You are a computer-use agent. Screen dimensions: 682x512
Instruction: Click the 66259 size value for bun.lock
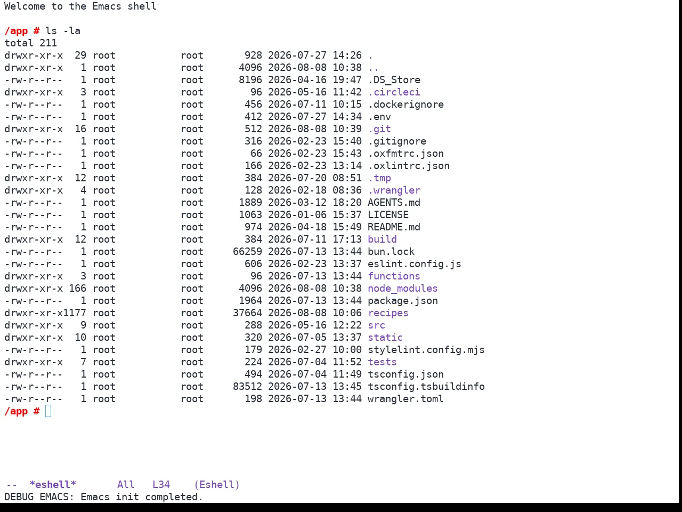[247, 252]
